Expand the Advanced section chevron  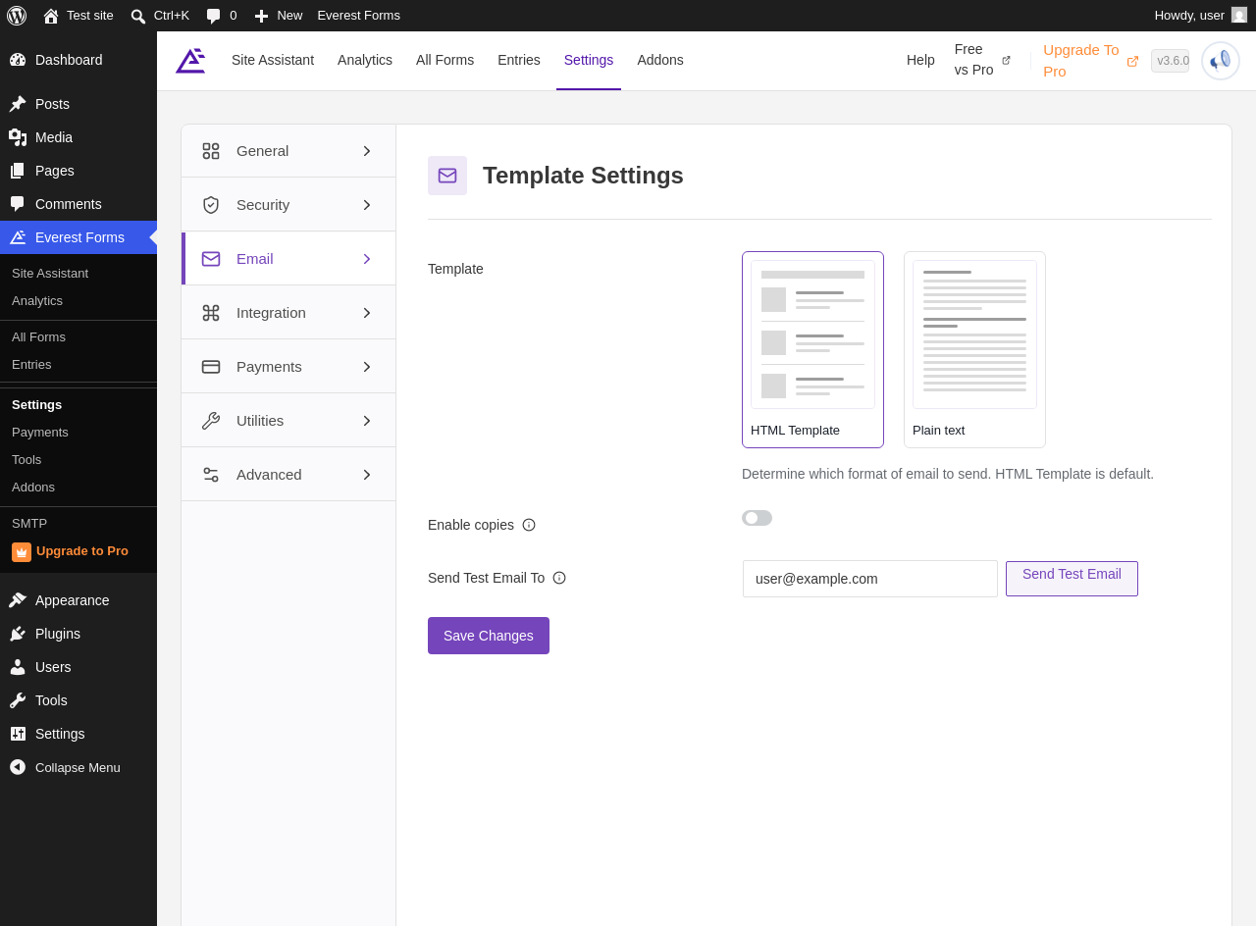coord(367,475)
